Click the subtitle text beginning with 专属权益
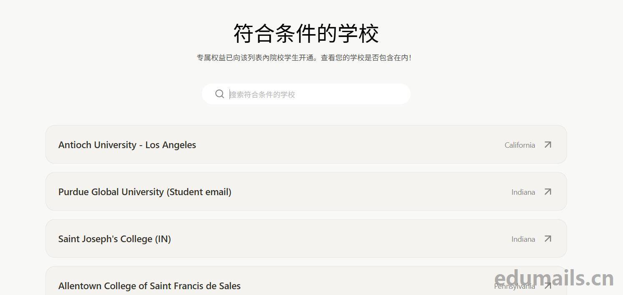The width and height of the screenshot is (623, 295). 304,58
